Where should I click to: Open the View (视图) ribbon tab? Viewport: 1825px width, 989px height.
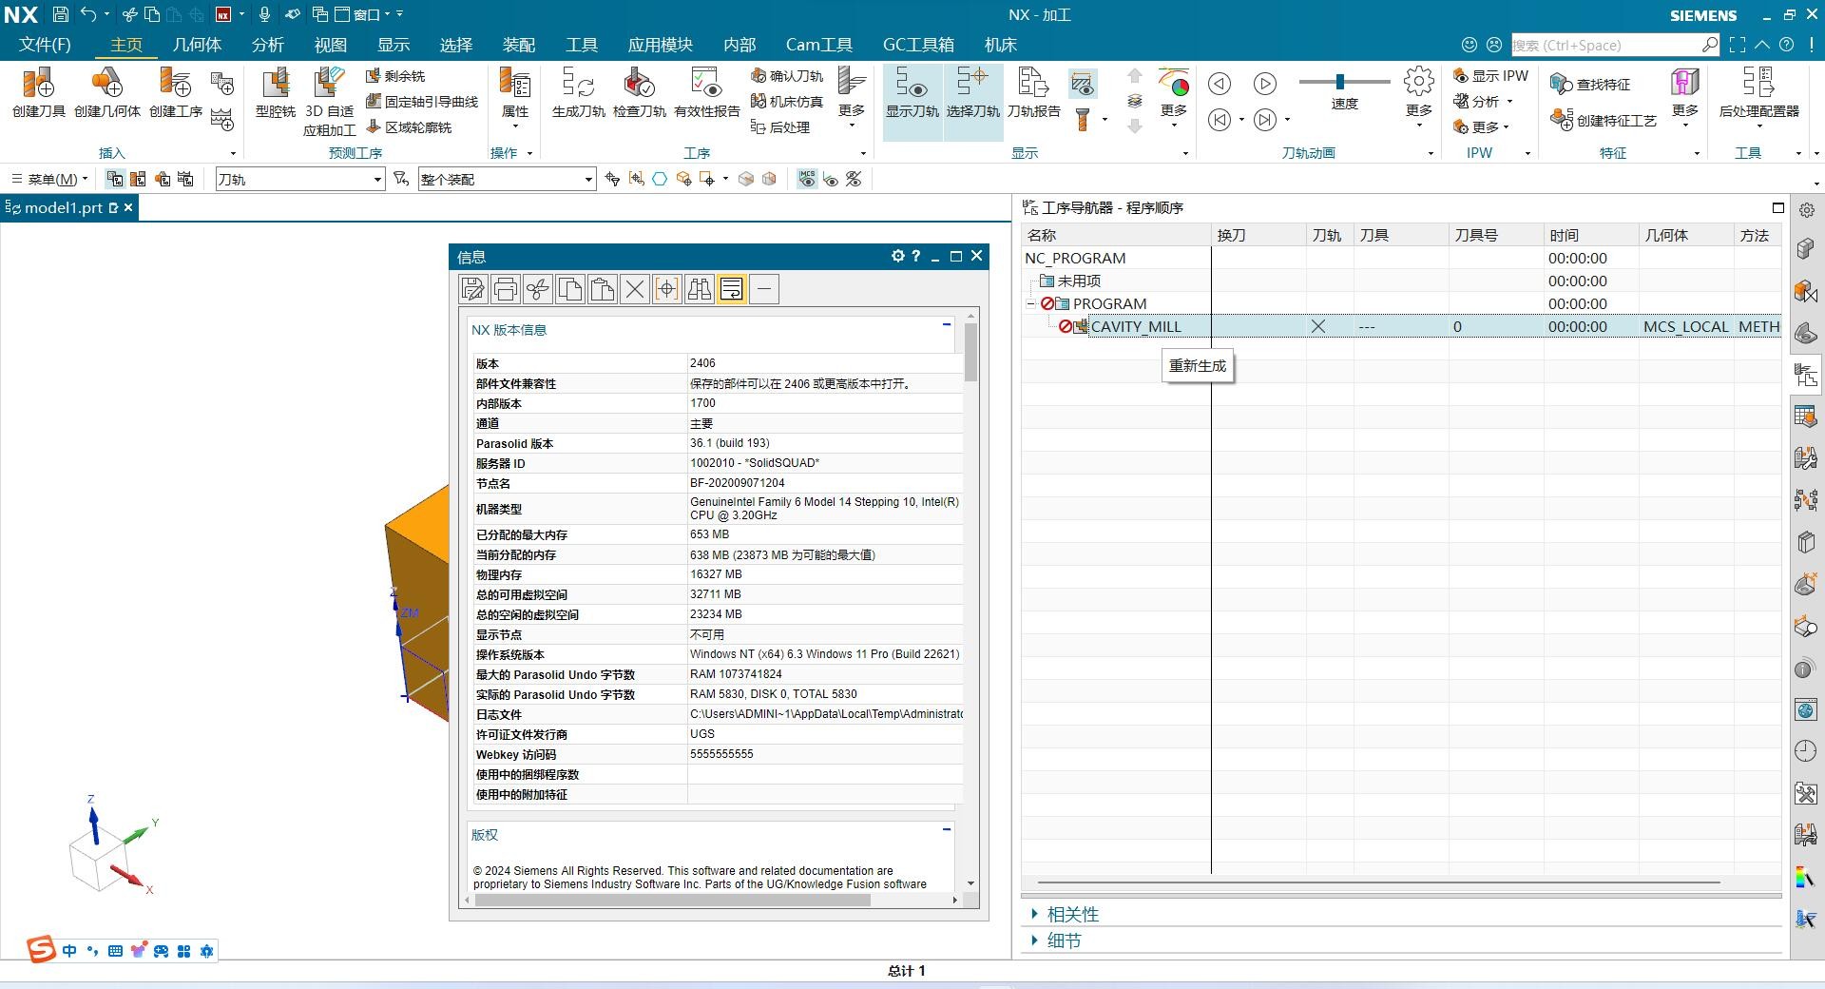pos(330,45)
